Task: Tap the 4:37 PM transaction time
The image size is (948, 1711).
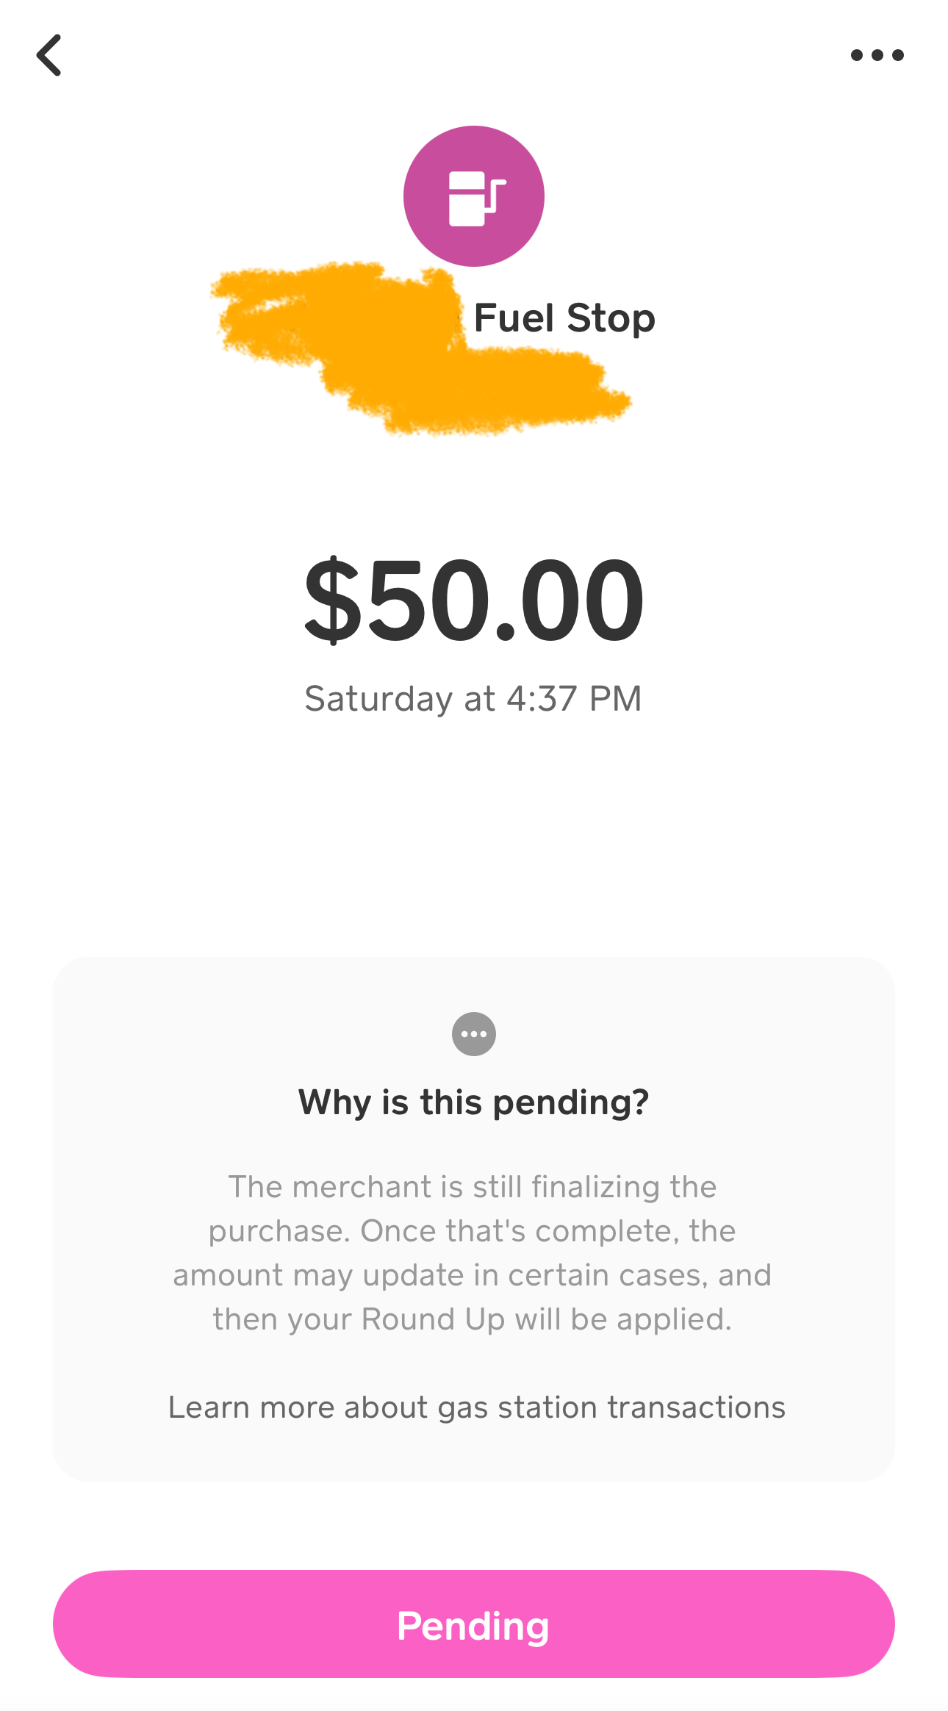Action: coord(574,698)
